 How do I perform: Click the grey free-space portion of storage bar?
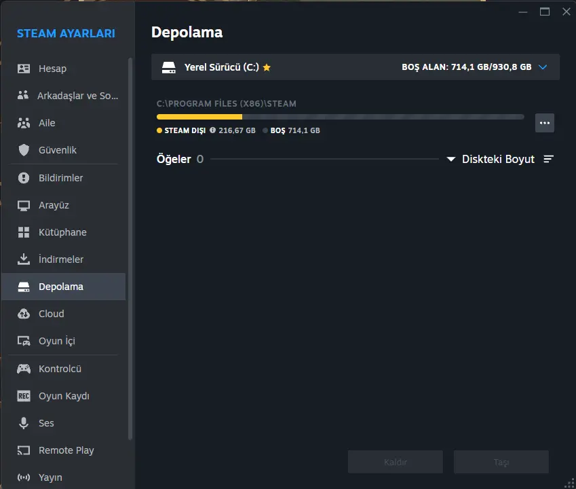pyautogui.click(x=383, y=117)
